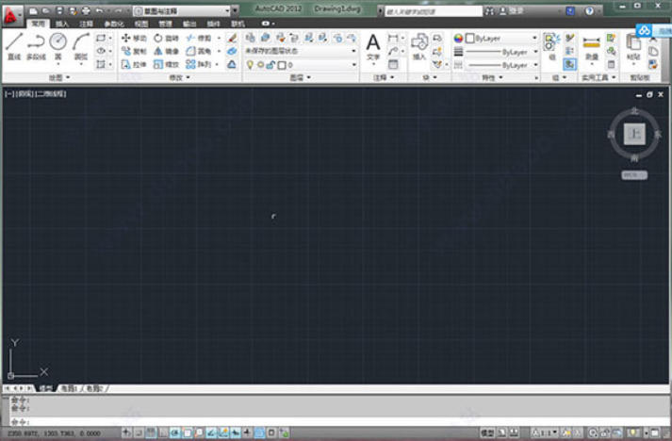This screenshot has width=672, height=441.
Task: Use the Rotate (旋转) tool
Action: click(165, 38)
